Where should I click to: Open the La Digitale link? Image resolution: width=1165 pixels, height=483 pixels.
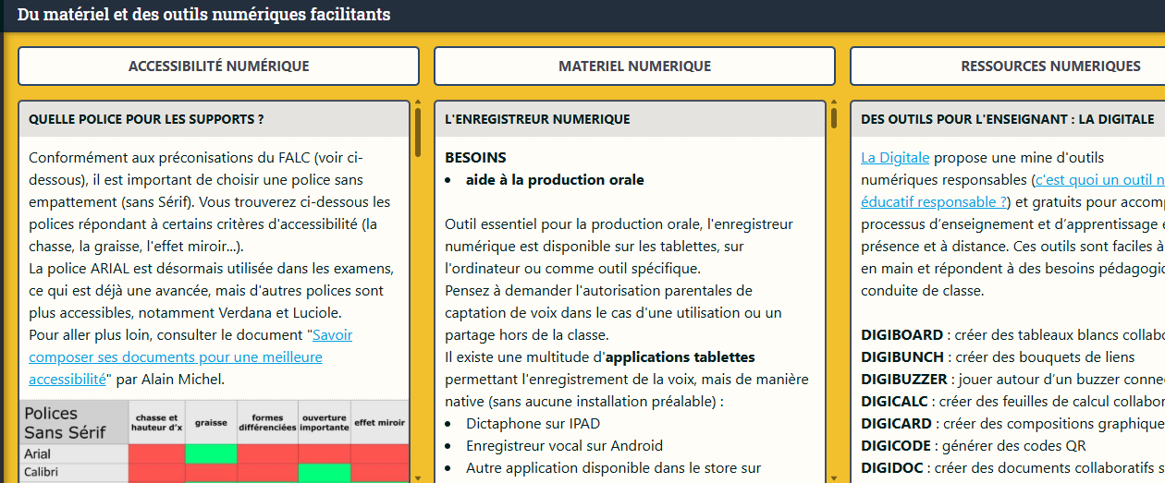[894, 158]
